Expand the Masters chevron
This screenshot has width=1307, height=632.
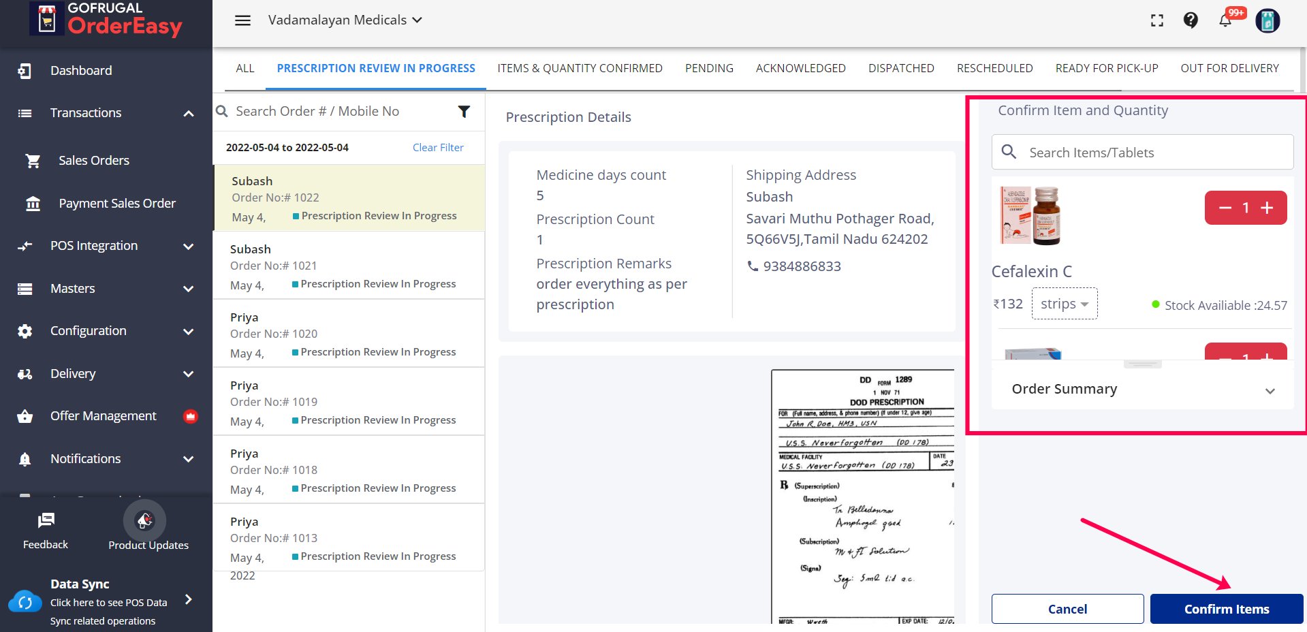pyautogui.click(x=189, y=289)
